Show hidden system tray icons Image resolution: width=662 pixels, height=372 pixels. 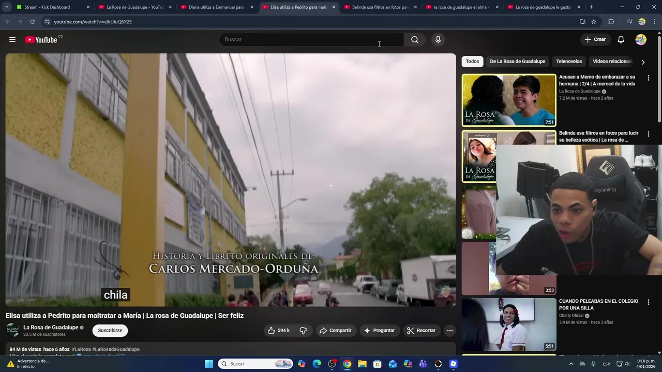click(x=571, y=364)
